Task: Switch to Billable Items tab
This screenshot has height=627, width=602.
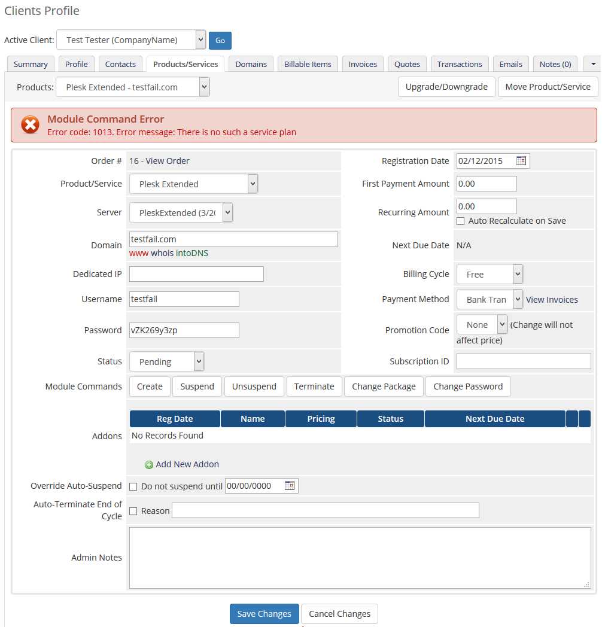Action: (x=308, y=64)
